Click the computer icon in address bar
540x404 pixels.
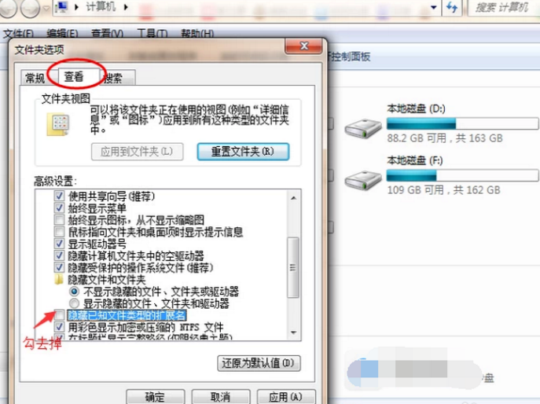(62, 7)
